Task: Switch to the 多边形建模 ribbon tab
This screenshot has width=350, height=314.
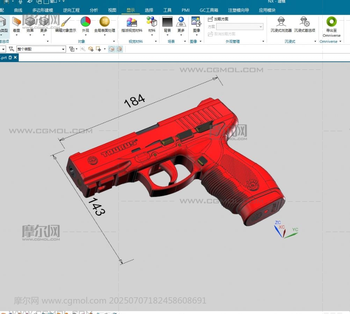Action: (x=42, y=10)
